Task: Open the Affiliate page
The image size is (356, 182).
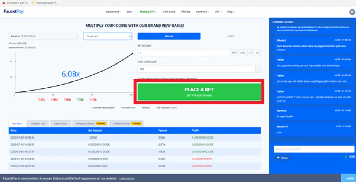Action: click(x=185, y=12)
